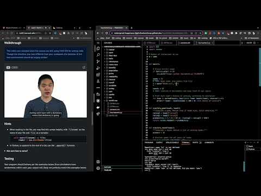Open the Extensions view
This screenshot has width=261, height=196.
98,75
